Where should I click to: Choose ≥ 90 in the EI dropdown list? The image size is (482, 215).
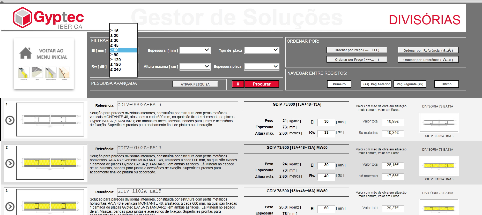point(123,55)
